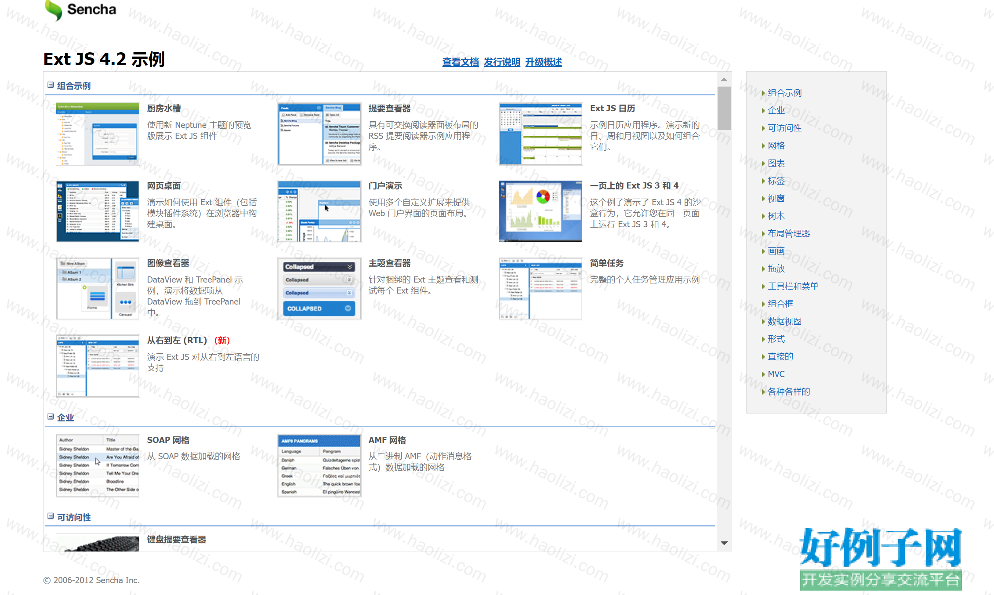Screen dimensions: 994x595
Task: Select 视窗 in the sidebar list
Action: tap(776, 198)
